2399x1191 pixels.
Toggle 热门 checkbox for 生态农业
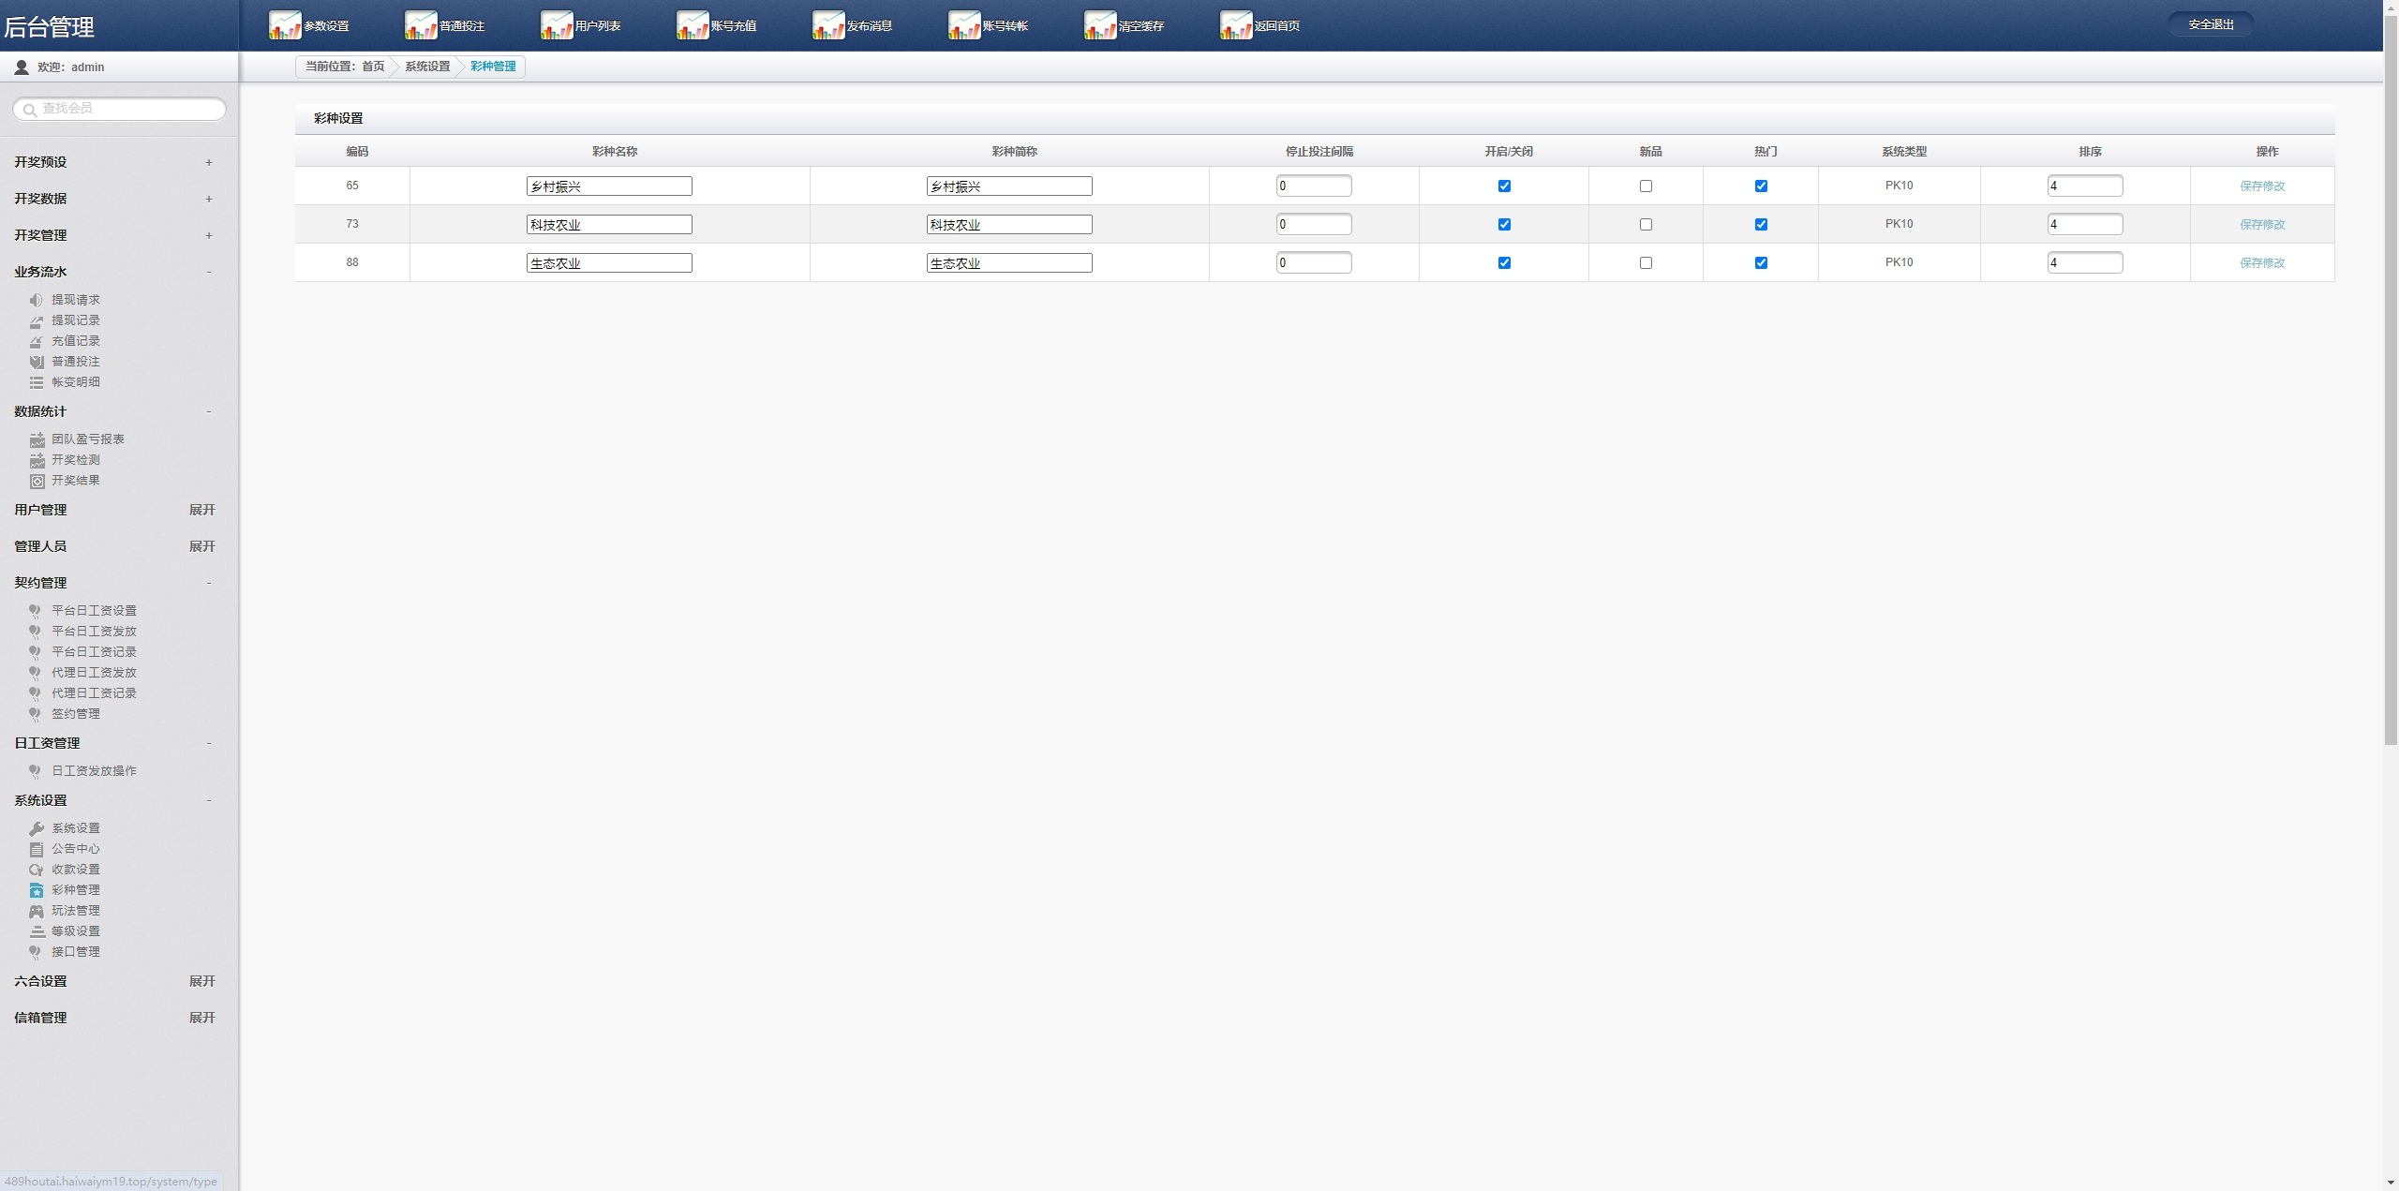click(x=1761, y=261)
